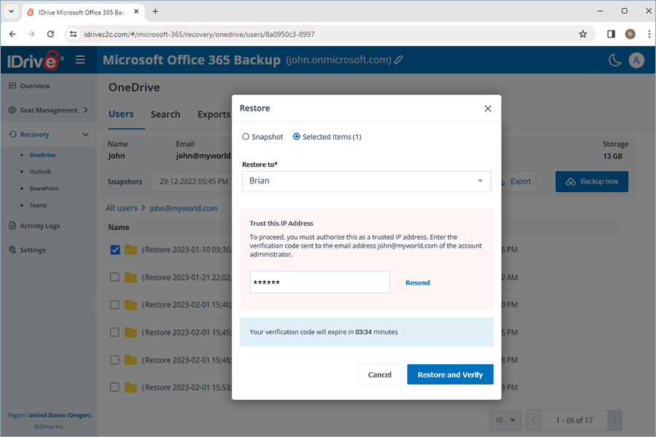Image resolution: width=656 pixels, height=437 pixels.
Task: Uncheck the first Restore folder checkbox
Action: [115, 250]
